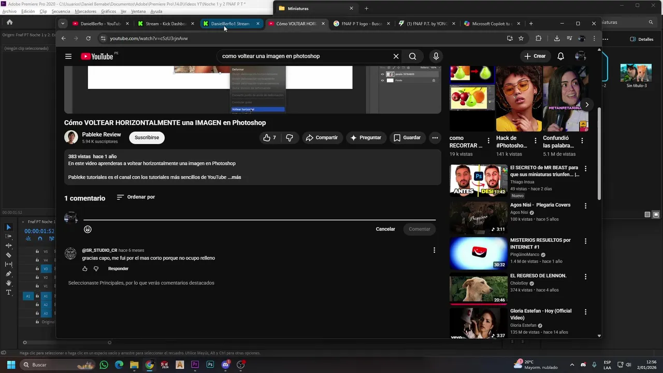Click YouTube page vertical scrollbar
Screen dimensions: 663x373
pyautogui.click(x=599, y=153)
